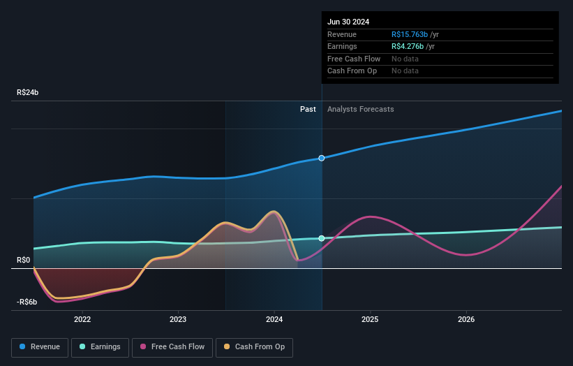Toggle the Earnings series legend button
The width and height of the screenshot is (573, 366).
click(x=100, y=347)
